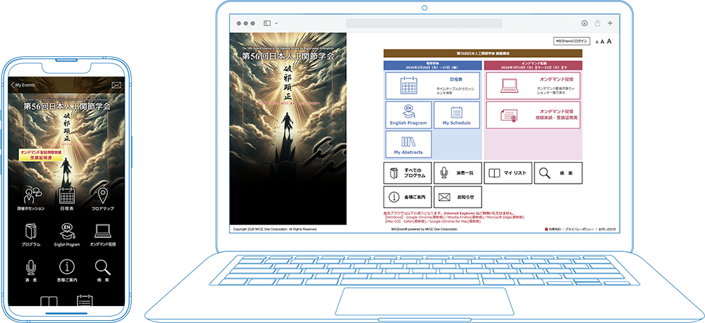705x323 pixels.
Task: Open オンデマンド配信 laptop icon on phone
Action: (102, 231)
